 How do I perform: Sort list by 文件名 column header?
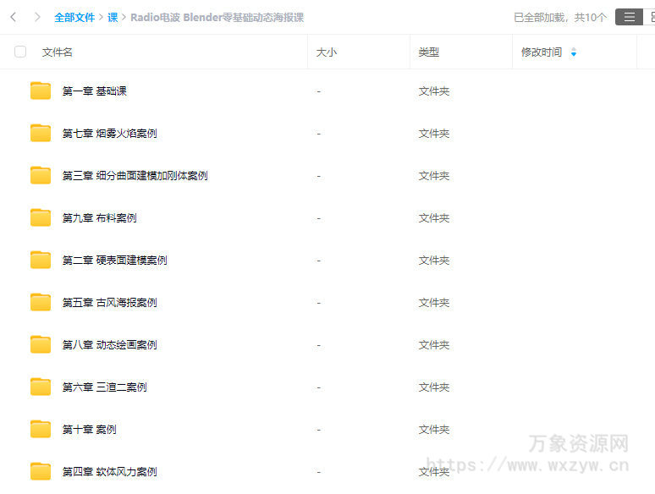click(58, 52)
